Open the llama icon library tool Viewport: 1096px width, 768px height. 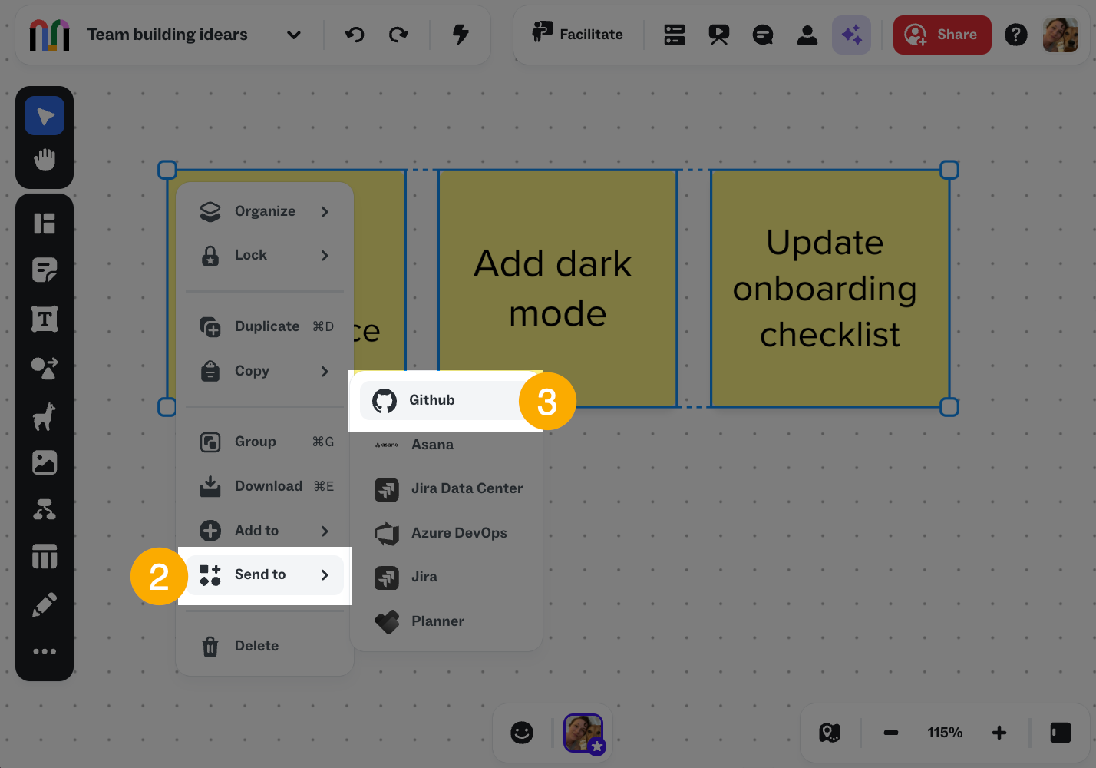tap(45, 416)
